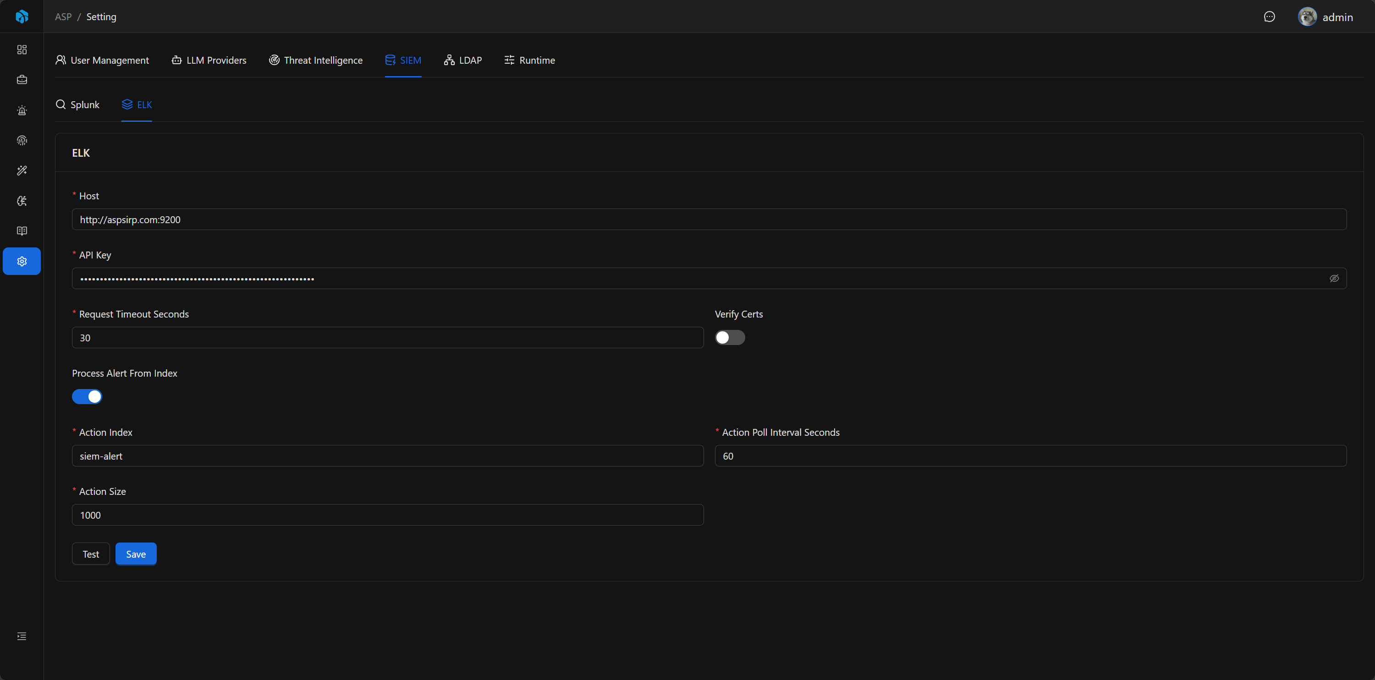Select the SIEM tab

(x=403, y=60)
